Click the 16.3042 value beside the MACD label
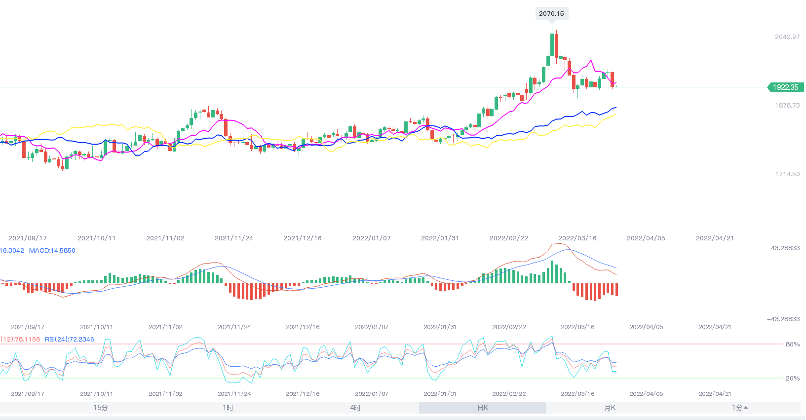Screen dimensions: 806x420 tap(12, 251)
